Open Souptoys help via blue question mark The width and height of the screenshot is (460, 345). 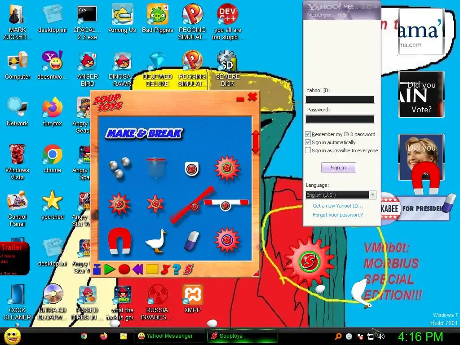tap(177, 269)
